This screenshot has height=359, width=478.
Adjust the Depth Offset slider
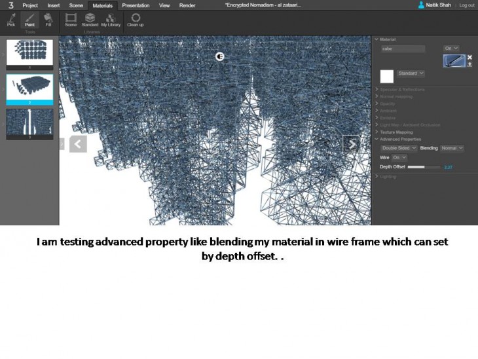coord(424,167)
